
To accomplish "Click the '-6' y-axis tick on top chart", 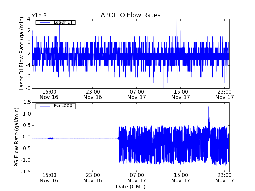I will coord(28,77).
